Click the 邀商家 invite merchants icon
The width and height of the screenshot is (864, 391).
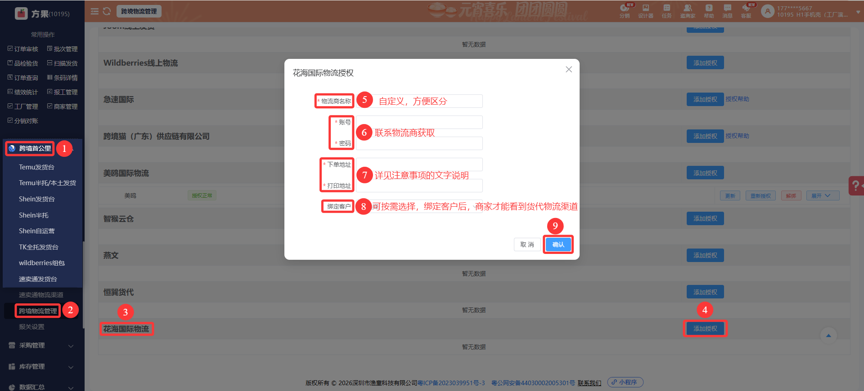click(x=688, y=11)
